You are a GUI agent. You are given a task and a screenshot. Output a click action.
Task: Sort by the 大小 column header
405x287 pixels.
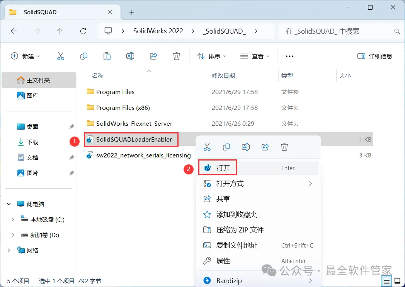coord(345,75)
